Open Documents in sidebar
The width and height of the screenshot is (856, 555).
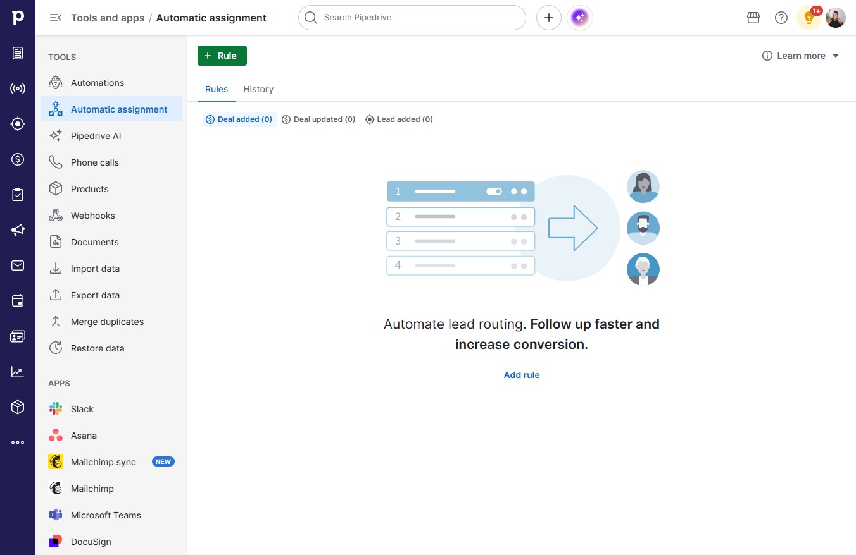point(111,242)
